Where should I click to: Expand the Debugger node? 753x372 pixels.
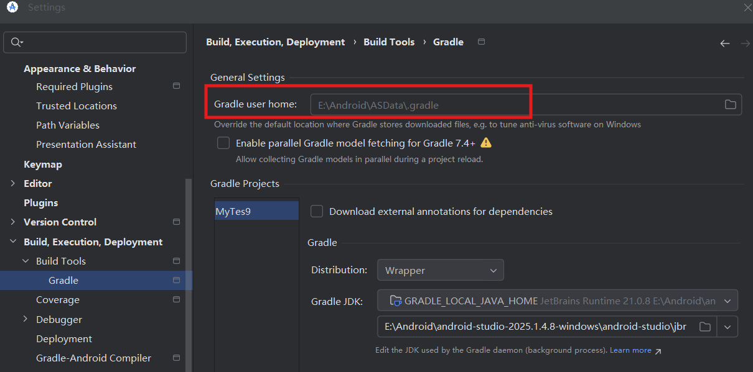click(26, 319)
